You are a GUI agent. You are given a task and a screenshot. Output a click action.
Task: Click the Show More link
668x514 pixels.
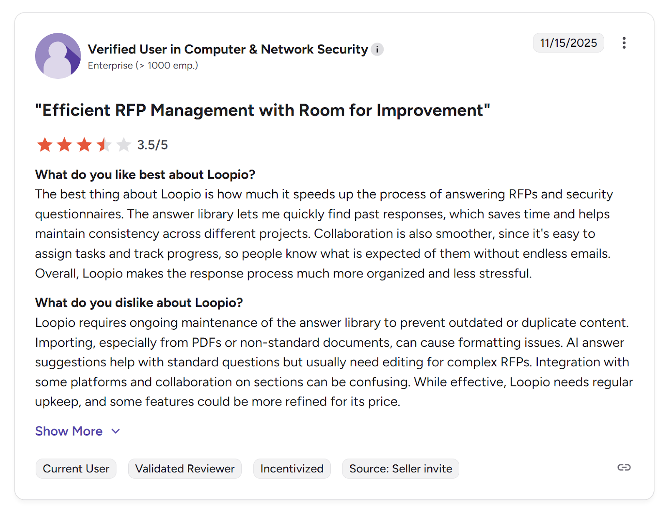click(69, 431)
